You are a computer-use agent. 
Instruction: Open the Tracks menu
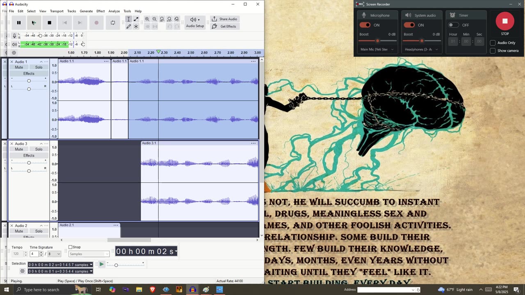[x=71, y=11]
